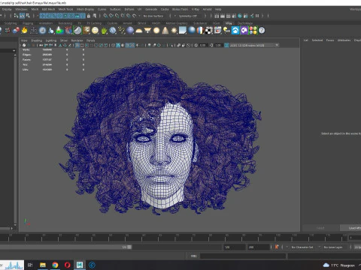
Task: Open the Edit Mesh menu
Action: 48,9
